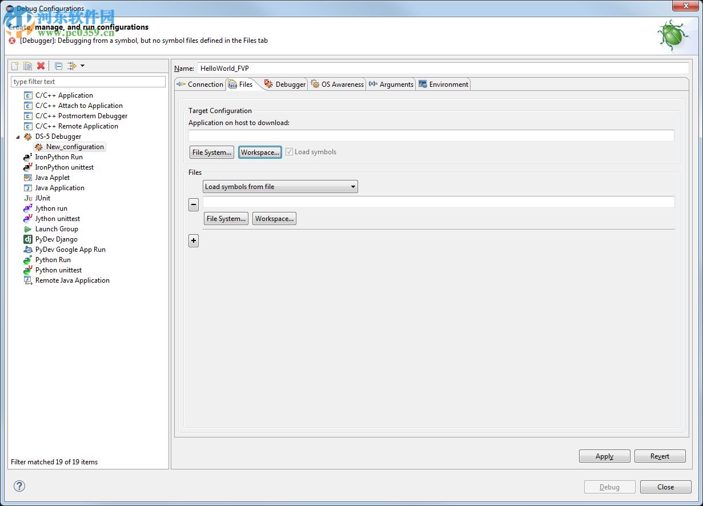Image resolution: width=703 pixels, height=506 pixels.
Task: Open the Load symbols from file dropdown
Action: pyautogui.click(x=280, y=187)
